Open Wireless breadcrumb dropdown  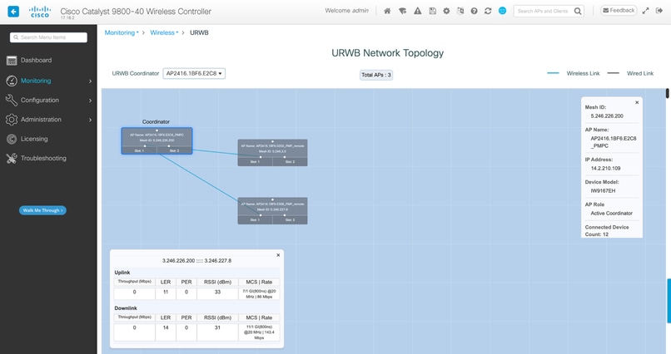point(164,32)
